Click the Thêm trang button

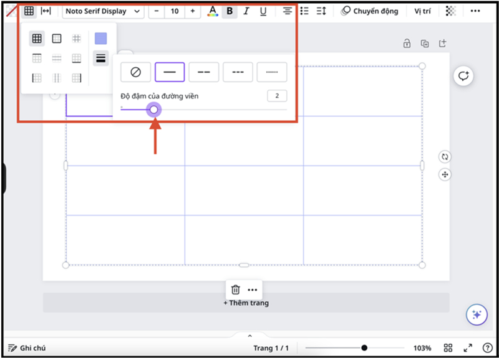point(246,303)
